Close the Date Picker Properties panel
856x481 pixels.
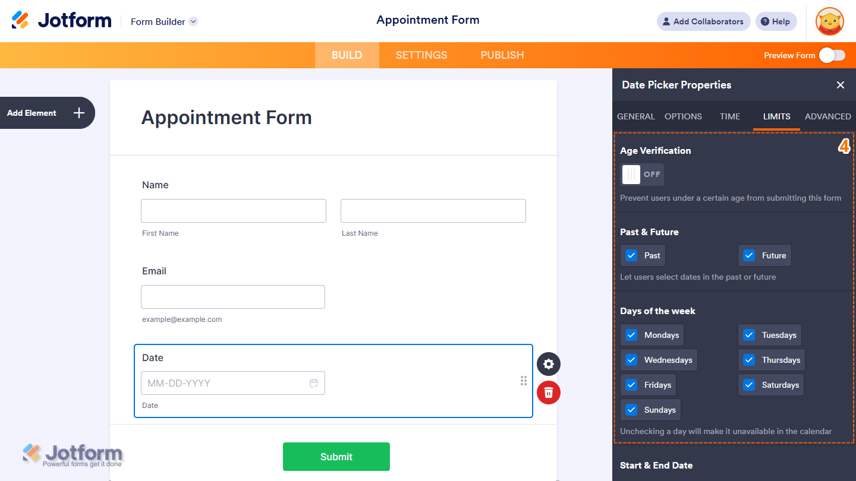(841, 85)
